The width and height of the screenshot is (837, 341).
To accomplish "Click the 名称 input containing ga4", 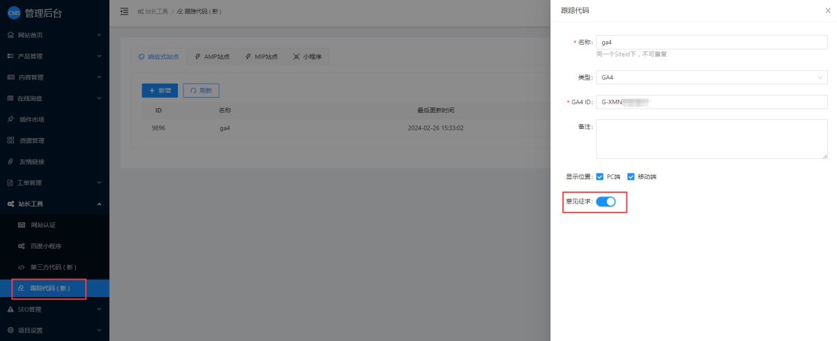I will (x=711, y=43).
